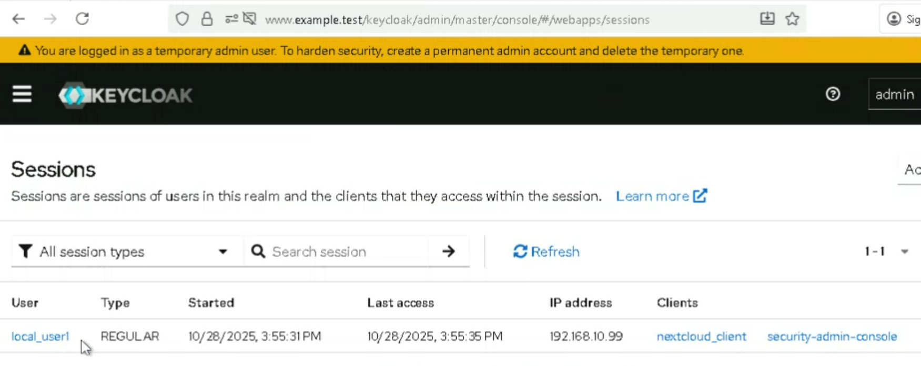The image size is (921, 366).
Task: Open the admin user dropdown
Action: pyautogui.click(x=894, y=95)
